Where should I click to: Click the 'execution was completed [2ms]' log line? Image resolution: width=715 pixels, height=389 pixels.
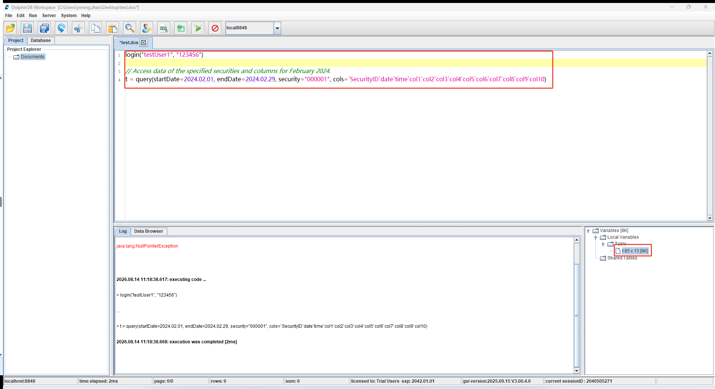177,342
